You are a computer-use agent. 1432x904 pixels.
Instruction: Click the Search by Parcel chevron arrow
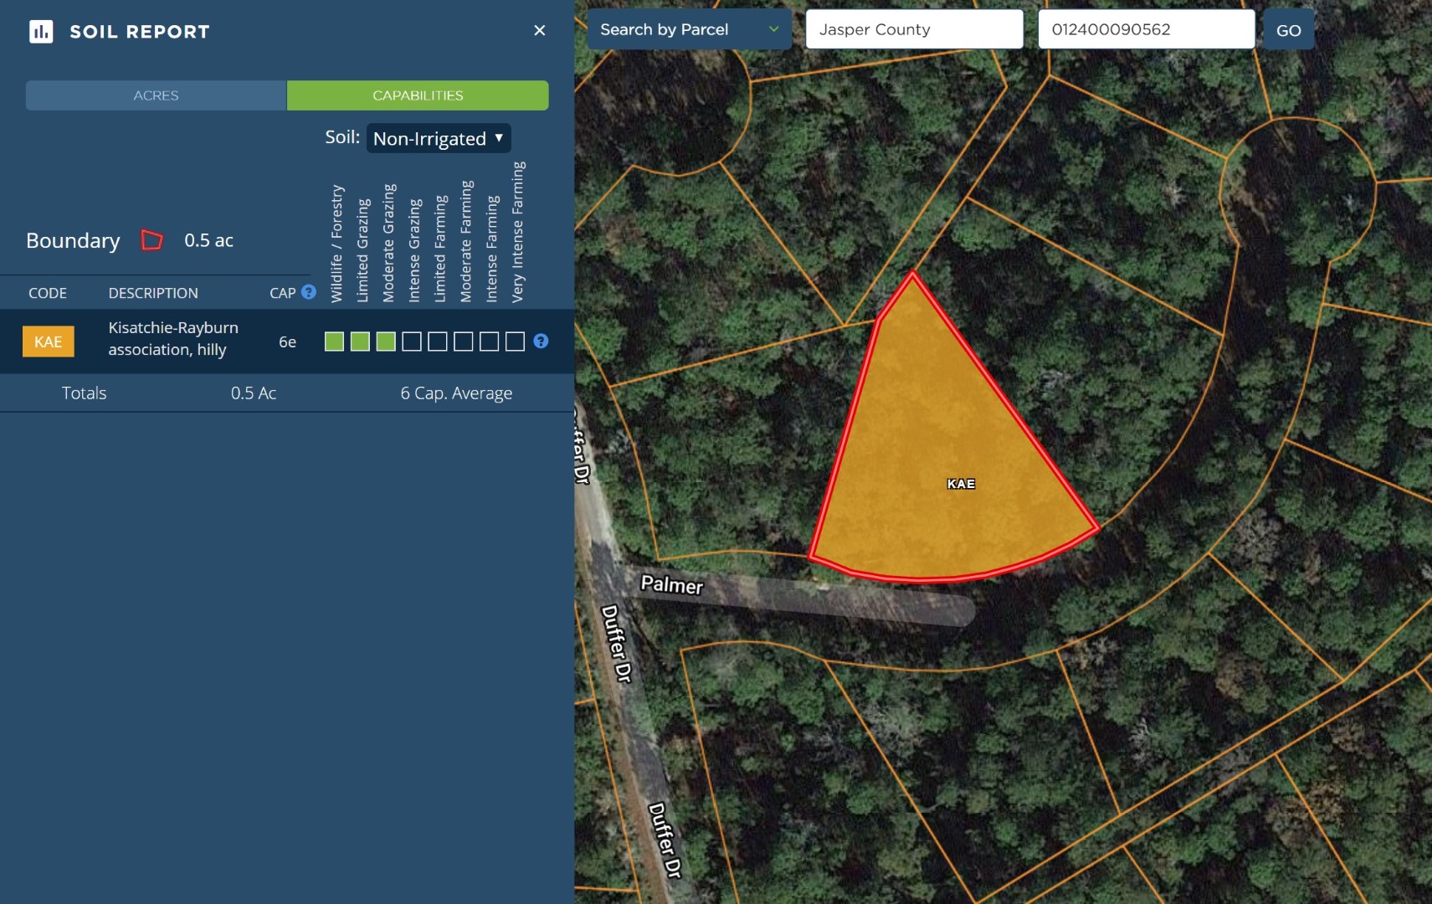click(x=774, y=29)
